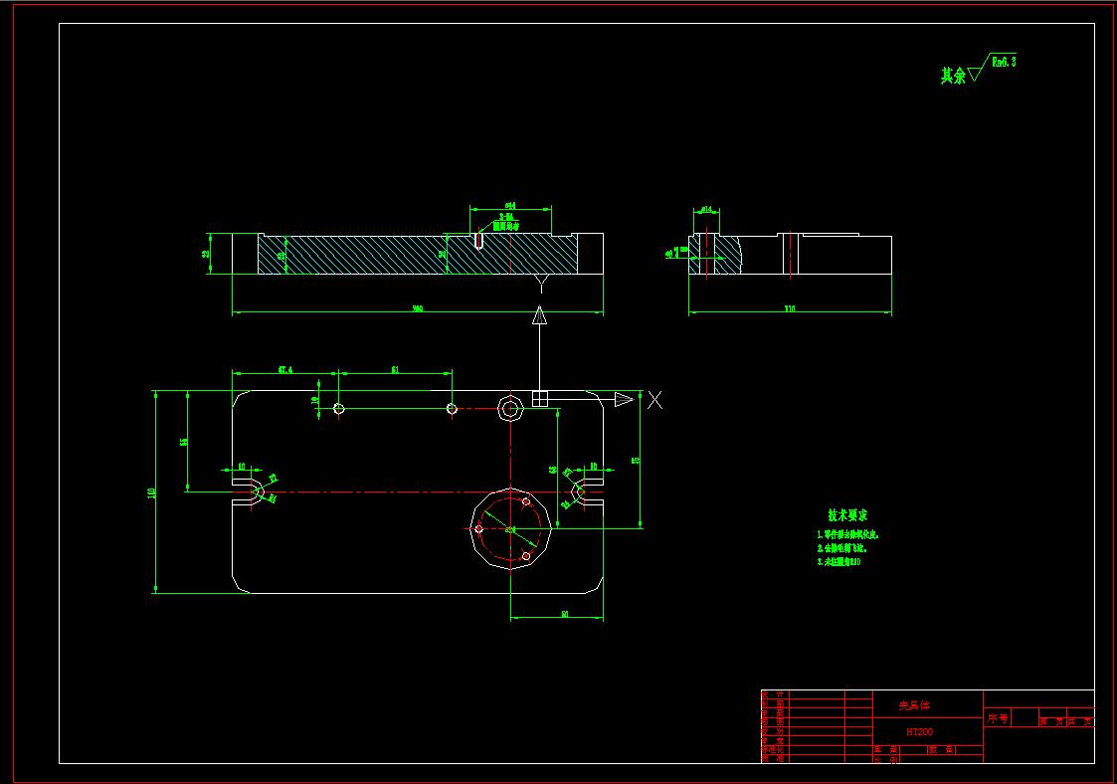
Task: Select the small hole at right end of the 61 dimension
Action: click(x=452, y=408)
